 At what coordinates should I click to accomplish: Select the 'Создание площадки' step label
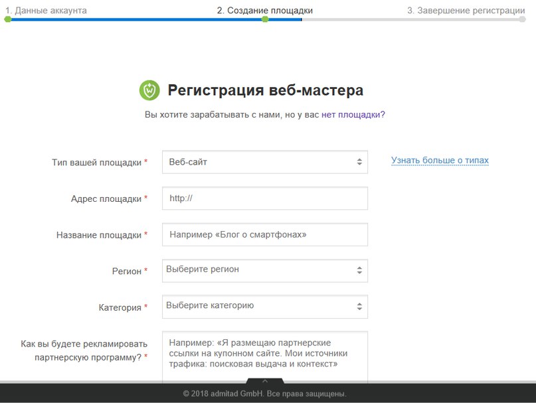click(x=264, y=11)
